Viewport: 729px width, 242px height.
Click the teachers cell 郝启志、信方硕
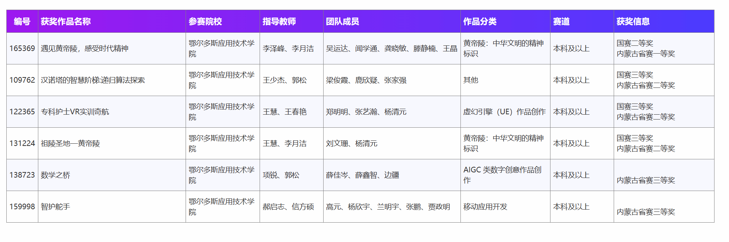point(288,207)
